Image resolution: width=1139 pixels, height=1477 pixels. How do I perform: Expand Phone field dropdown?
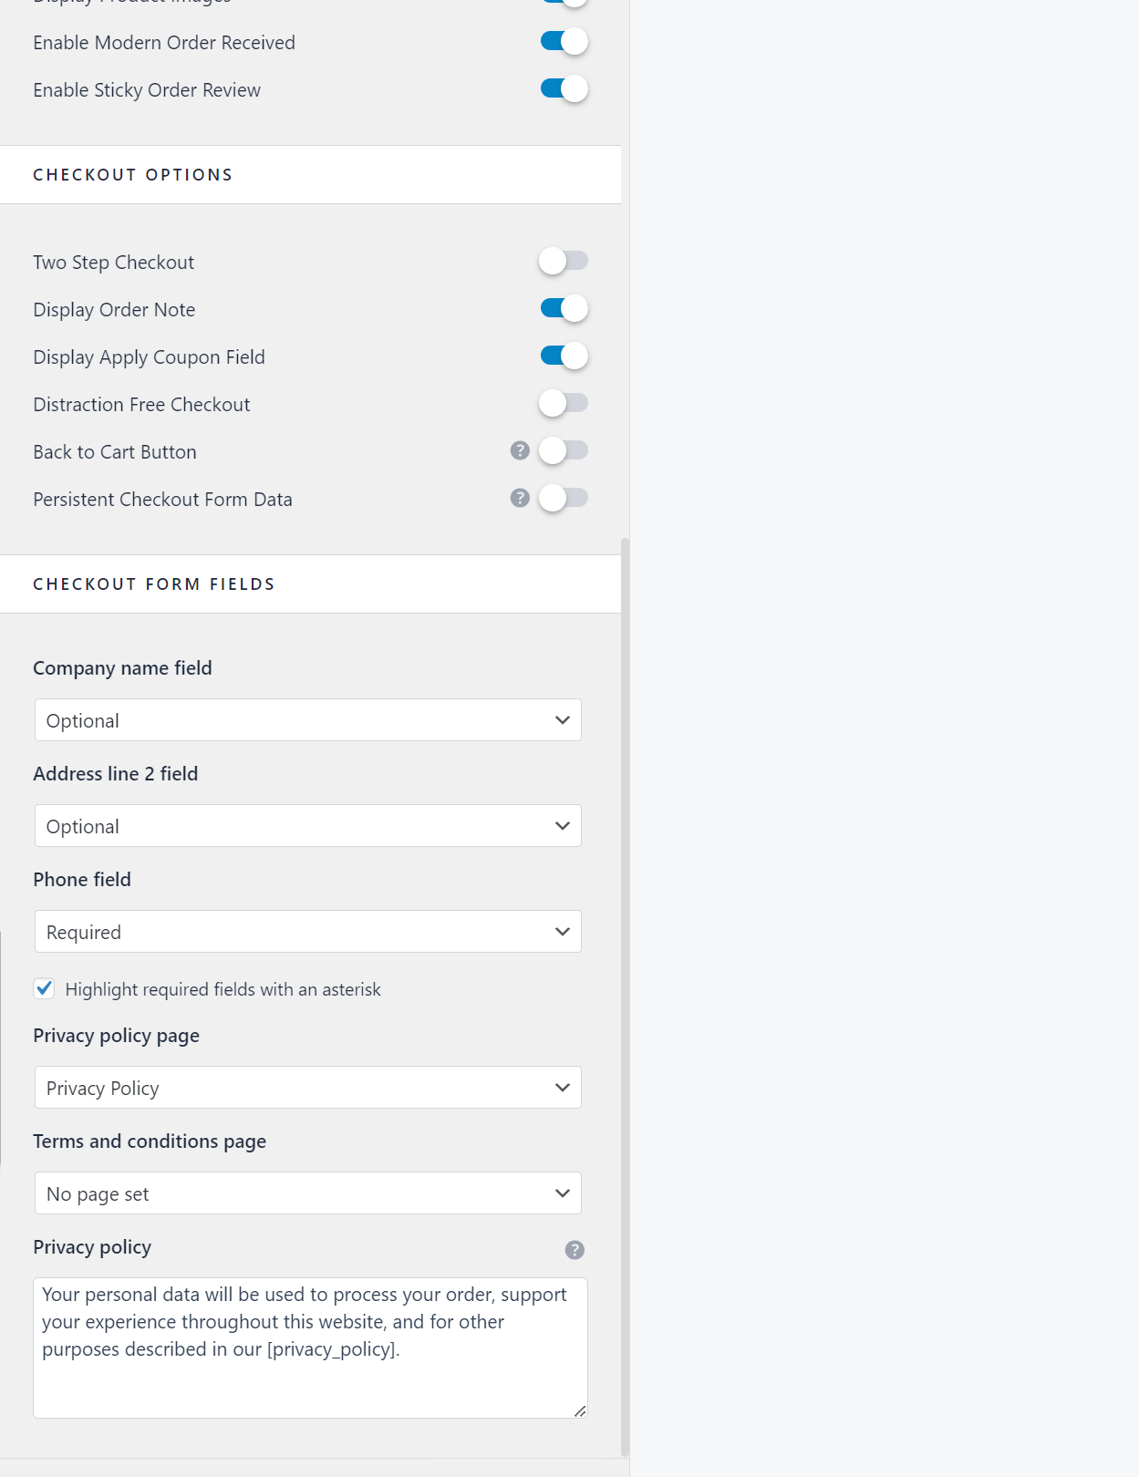click(308, 932)
